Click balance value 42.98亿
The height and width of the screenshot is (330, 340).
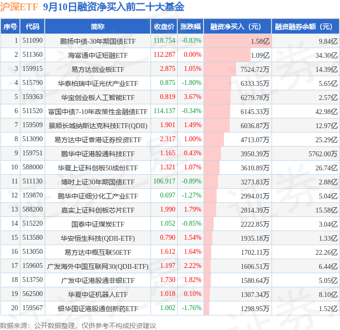point(326,111)
